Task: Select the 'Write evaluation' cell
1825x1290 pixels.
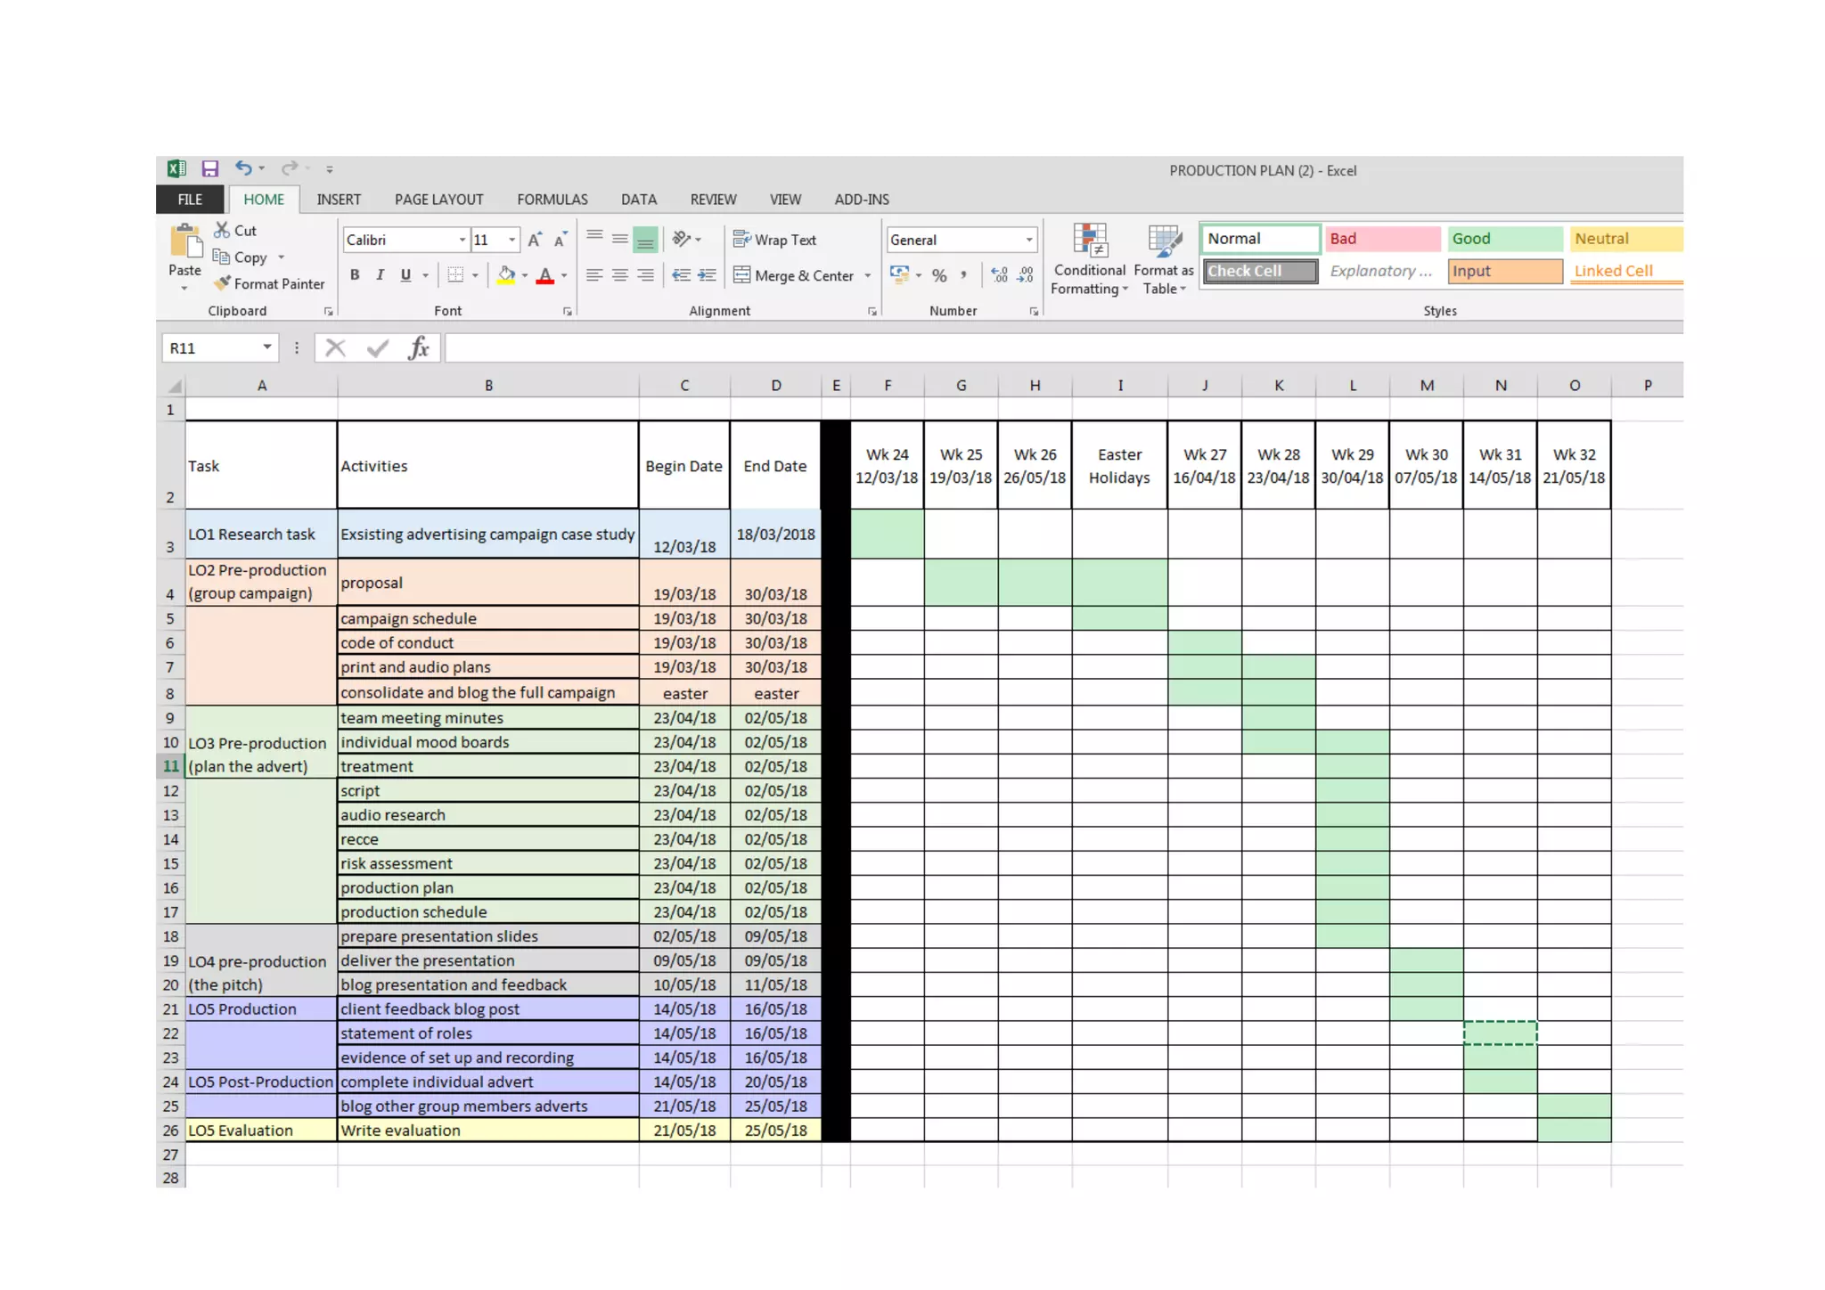Action: pos(488,1130)
